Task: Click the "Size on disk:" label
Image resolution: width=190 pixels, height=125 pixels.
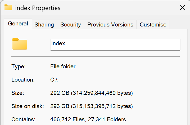Action: (28, 106)
